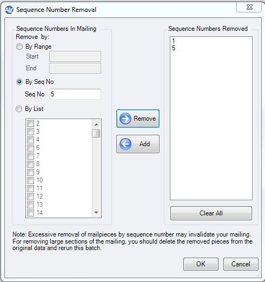This screenshot has width=265, height=282.
Task: Click the list scrollbar down arrow
Action: 96,212
